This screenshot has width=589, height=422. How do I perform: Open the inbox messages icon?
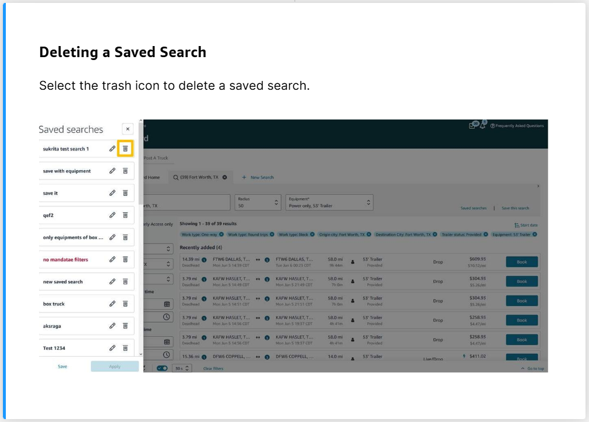coord(473,125)
